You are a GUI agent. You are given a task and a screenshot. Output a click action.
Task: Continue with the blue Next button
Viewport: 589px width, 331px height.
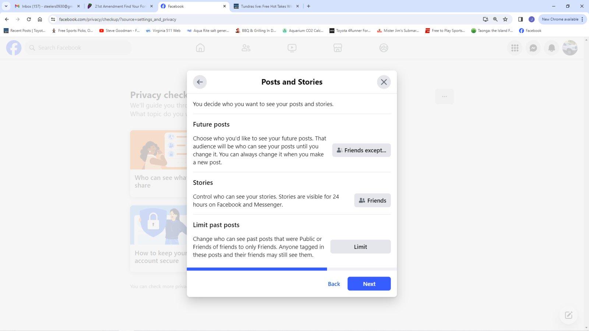tap(369, 284)
